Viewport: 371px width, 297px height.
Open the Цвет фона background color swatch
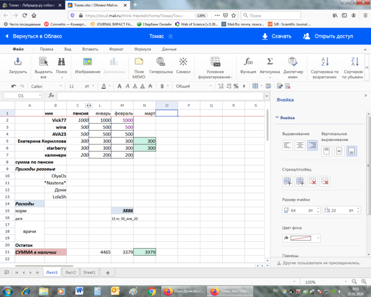(302, 238)
